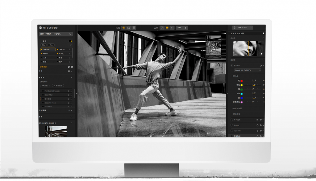The height and width of the screenshot is (181, 316).
Task: Select the 个人 category pill
Action: point(51,45)
